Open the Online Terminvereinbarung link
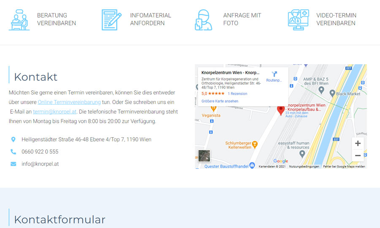The width and height of the screenshot is (380, 228). 69,102
